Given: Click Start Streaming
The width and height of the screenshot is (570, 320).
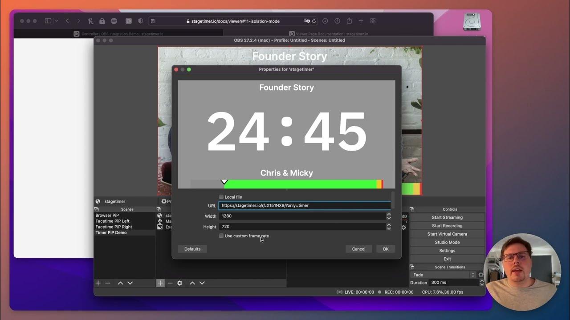Looking at the screenshot, I should click(447, 217).
